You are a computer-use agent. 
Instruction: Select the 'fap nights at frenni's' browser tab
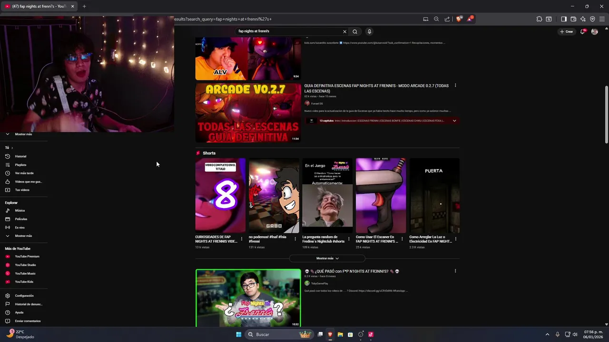coord(38,6)
